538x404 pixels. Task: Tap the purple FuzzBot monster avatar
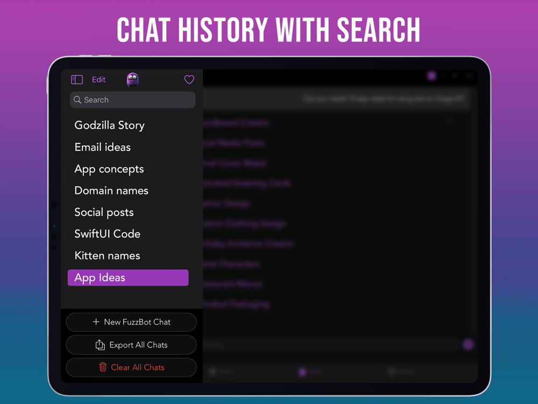tap(132, 80)
